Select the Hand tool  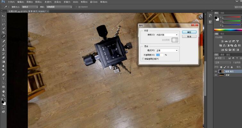point(4,91)
